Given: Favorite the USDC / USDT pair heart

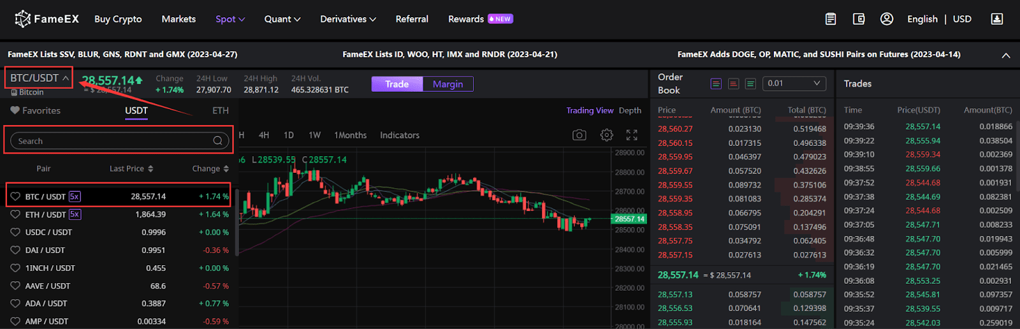Looking at the screenshot, I should coord(15,232).
